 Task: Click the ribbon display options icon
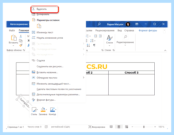pos(137,24)
